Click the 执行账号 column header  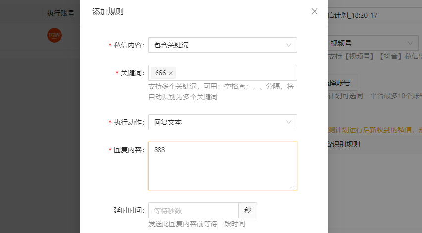(x=60, y=13)
